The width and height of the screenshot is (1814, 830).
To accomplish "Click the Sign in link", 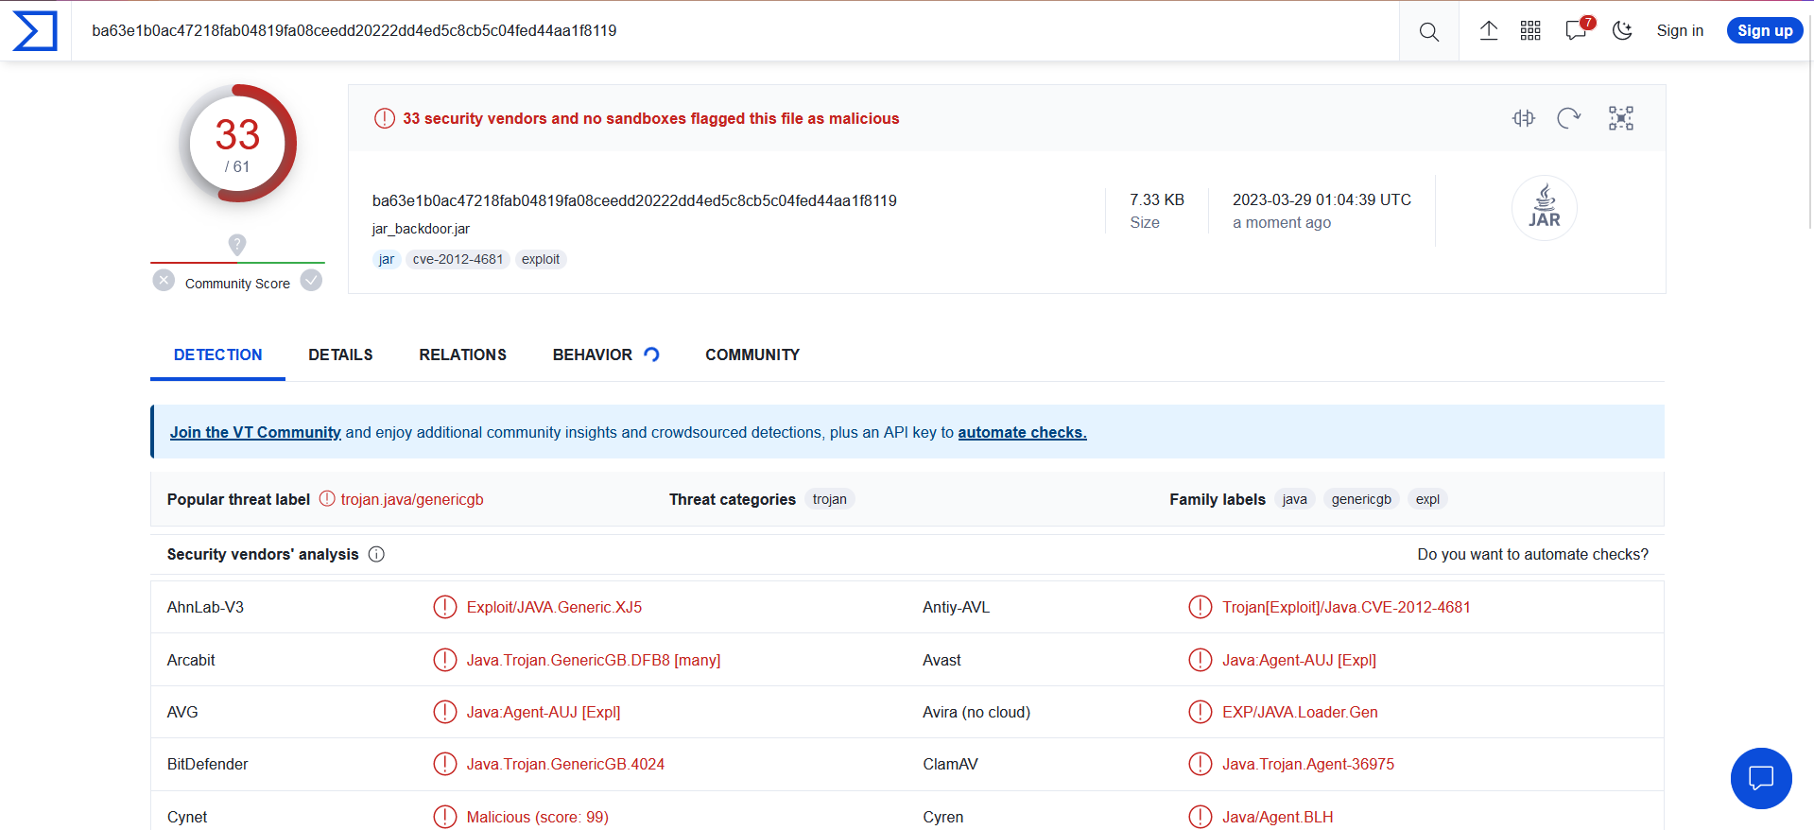I will click(x=1680, y=30).
